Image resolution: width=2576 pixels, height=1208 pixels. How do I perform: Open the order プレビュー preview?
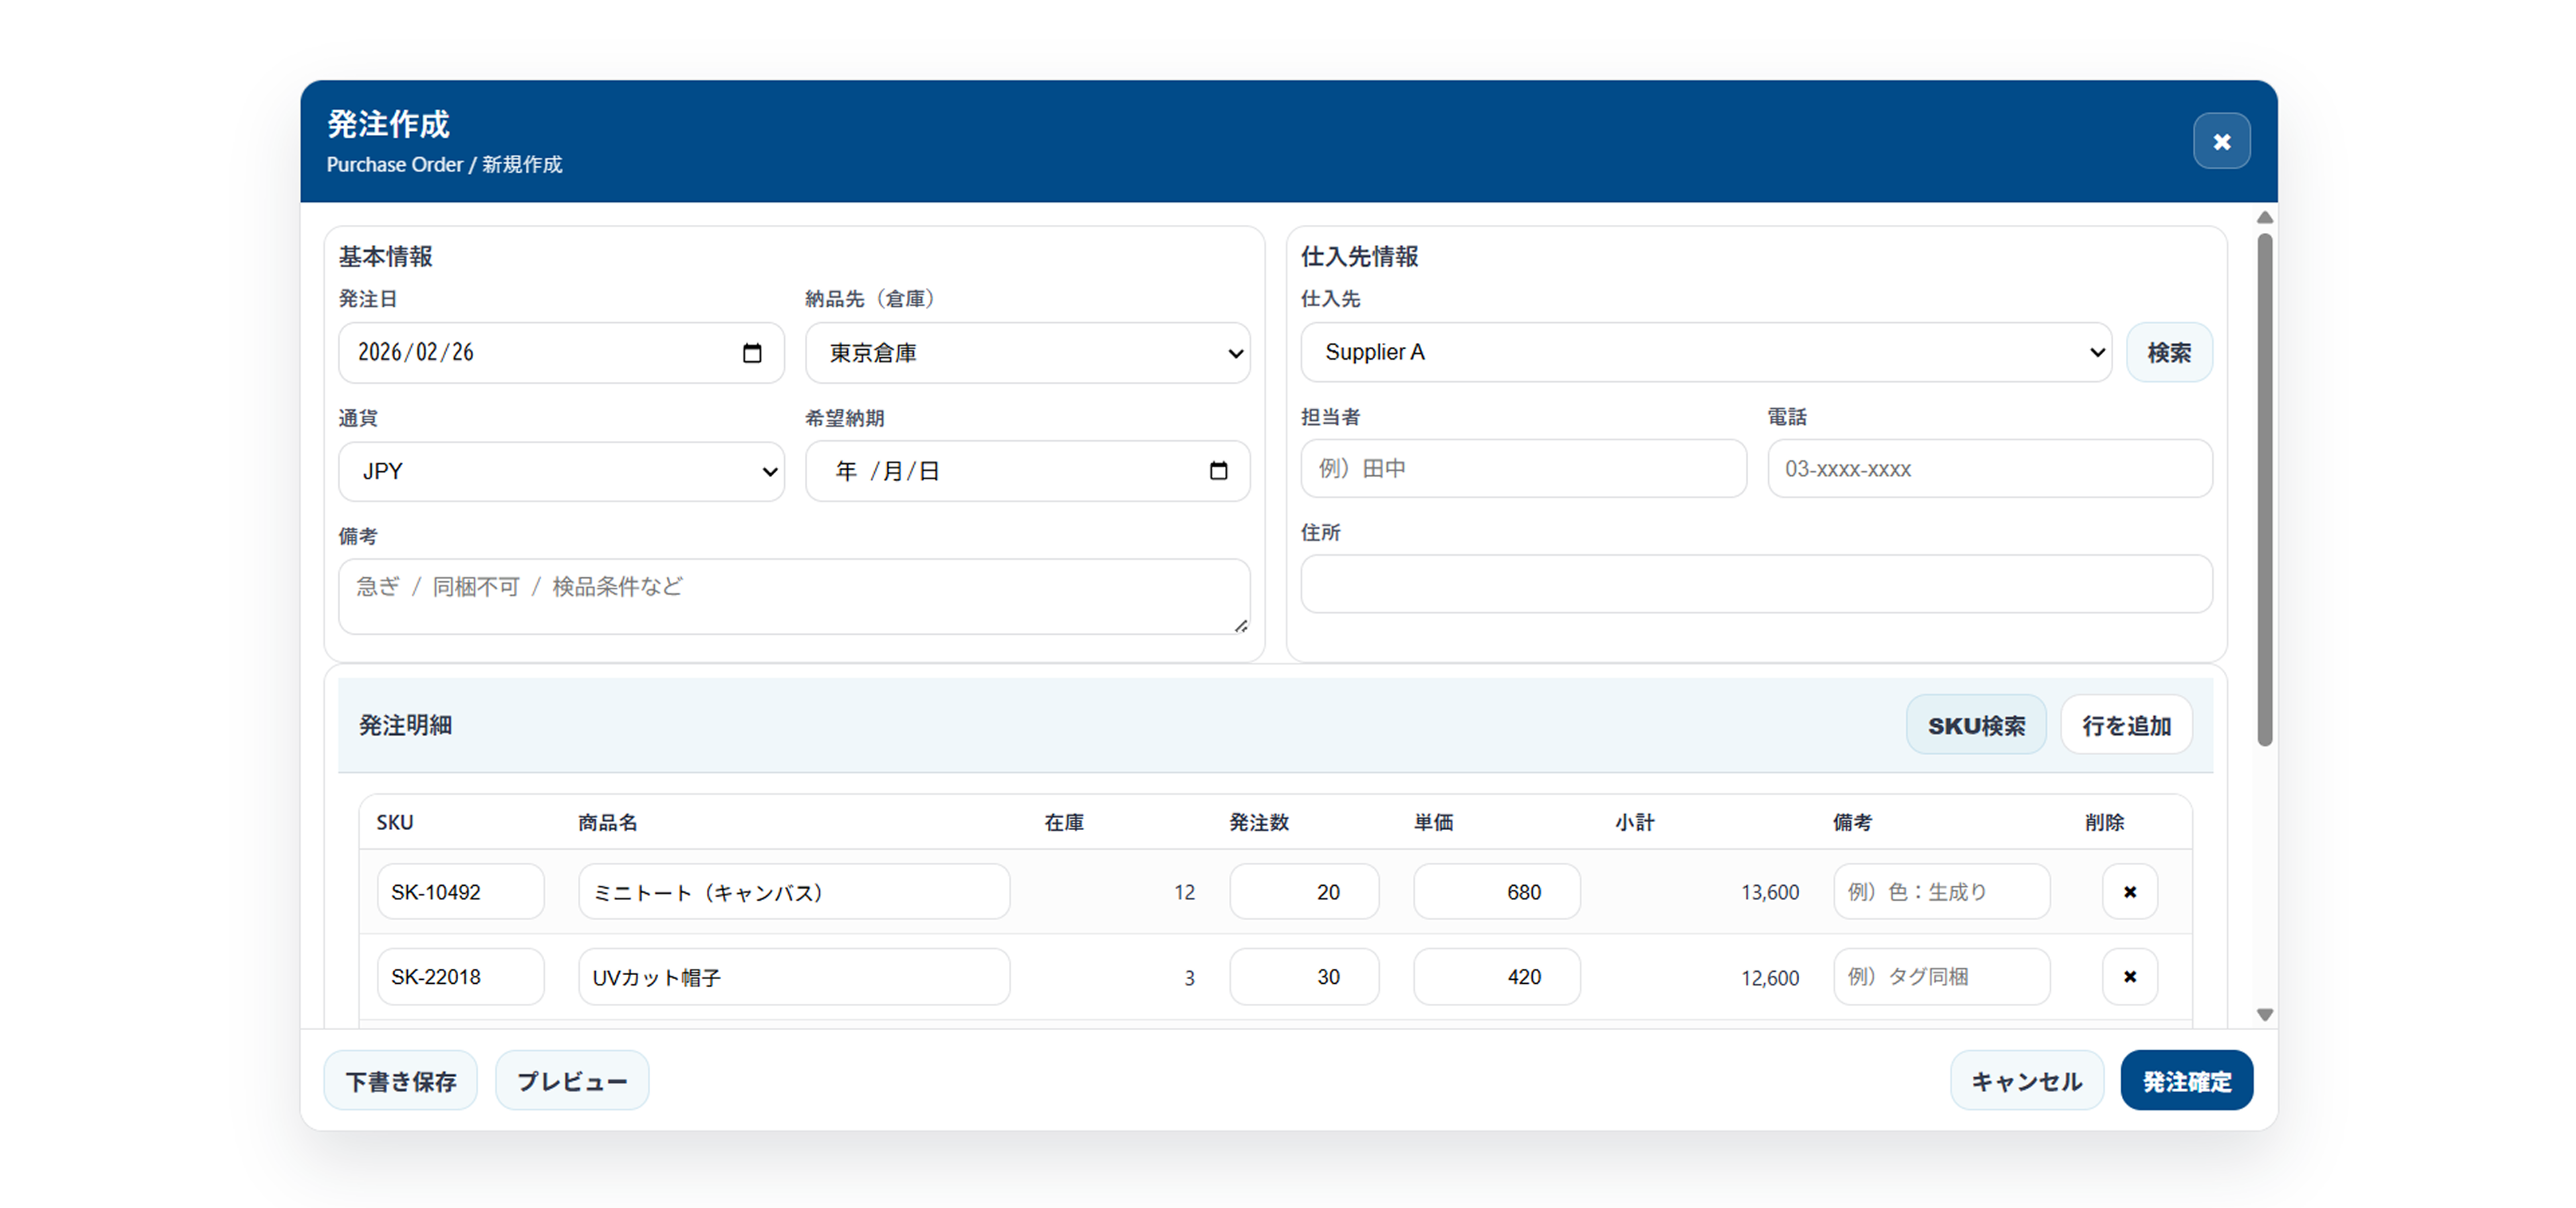coord(572,1080)
